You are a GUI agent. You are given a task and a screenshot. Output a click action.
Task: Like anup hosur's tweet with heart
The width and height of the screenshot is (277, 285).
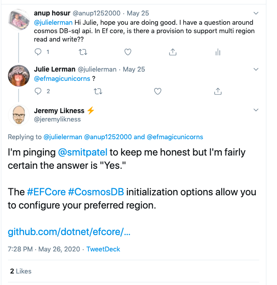point(128,52)
